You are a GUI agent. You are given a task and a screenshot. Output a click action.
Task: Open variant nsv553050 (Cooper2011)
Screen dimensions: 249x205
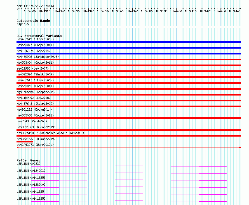click(35, 63)
